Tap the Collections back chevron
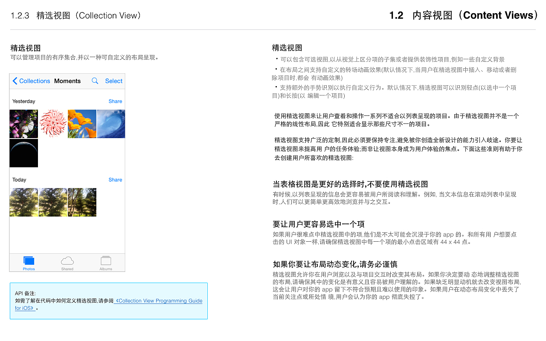546x341 pixels. coord(15,81)
